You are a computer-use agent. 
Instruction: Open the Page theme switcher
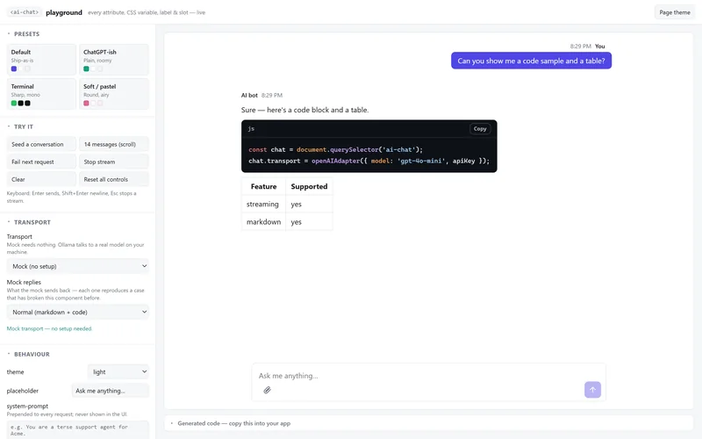pyautogui.click(x=674, y=12)
